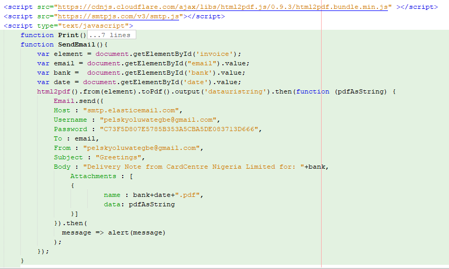Click the 'Host' property key
This screenshot has height=269, width=449.
coord(62,110)
